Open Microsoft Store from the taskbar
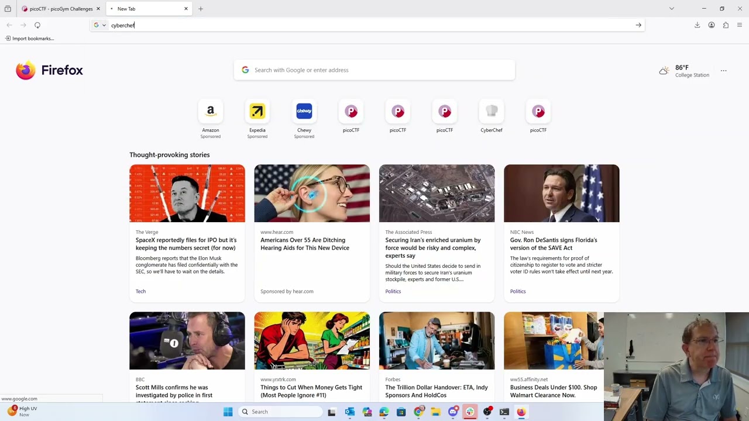The width and height of the screenshot is (749, 421). point(401,412)
